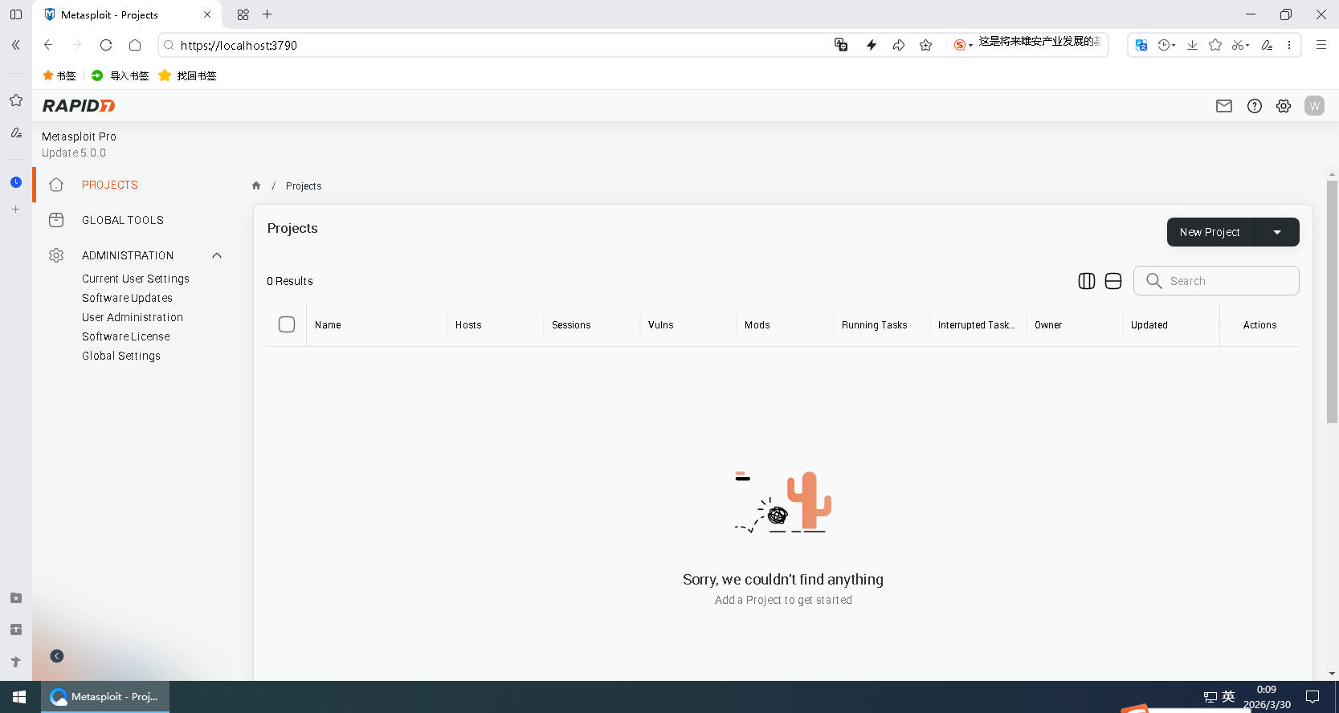Click the row density layout icon

[1112, 281]
